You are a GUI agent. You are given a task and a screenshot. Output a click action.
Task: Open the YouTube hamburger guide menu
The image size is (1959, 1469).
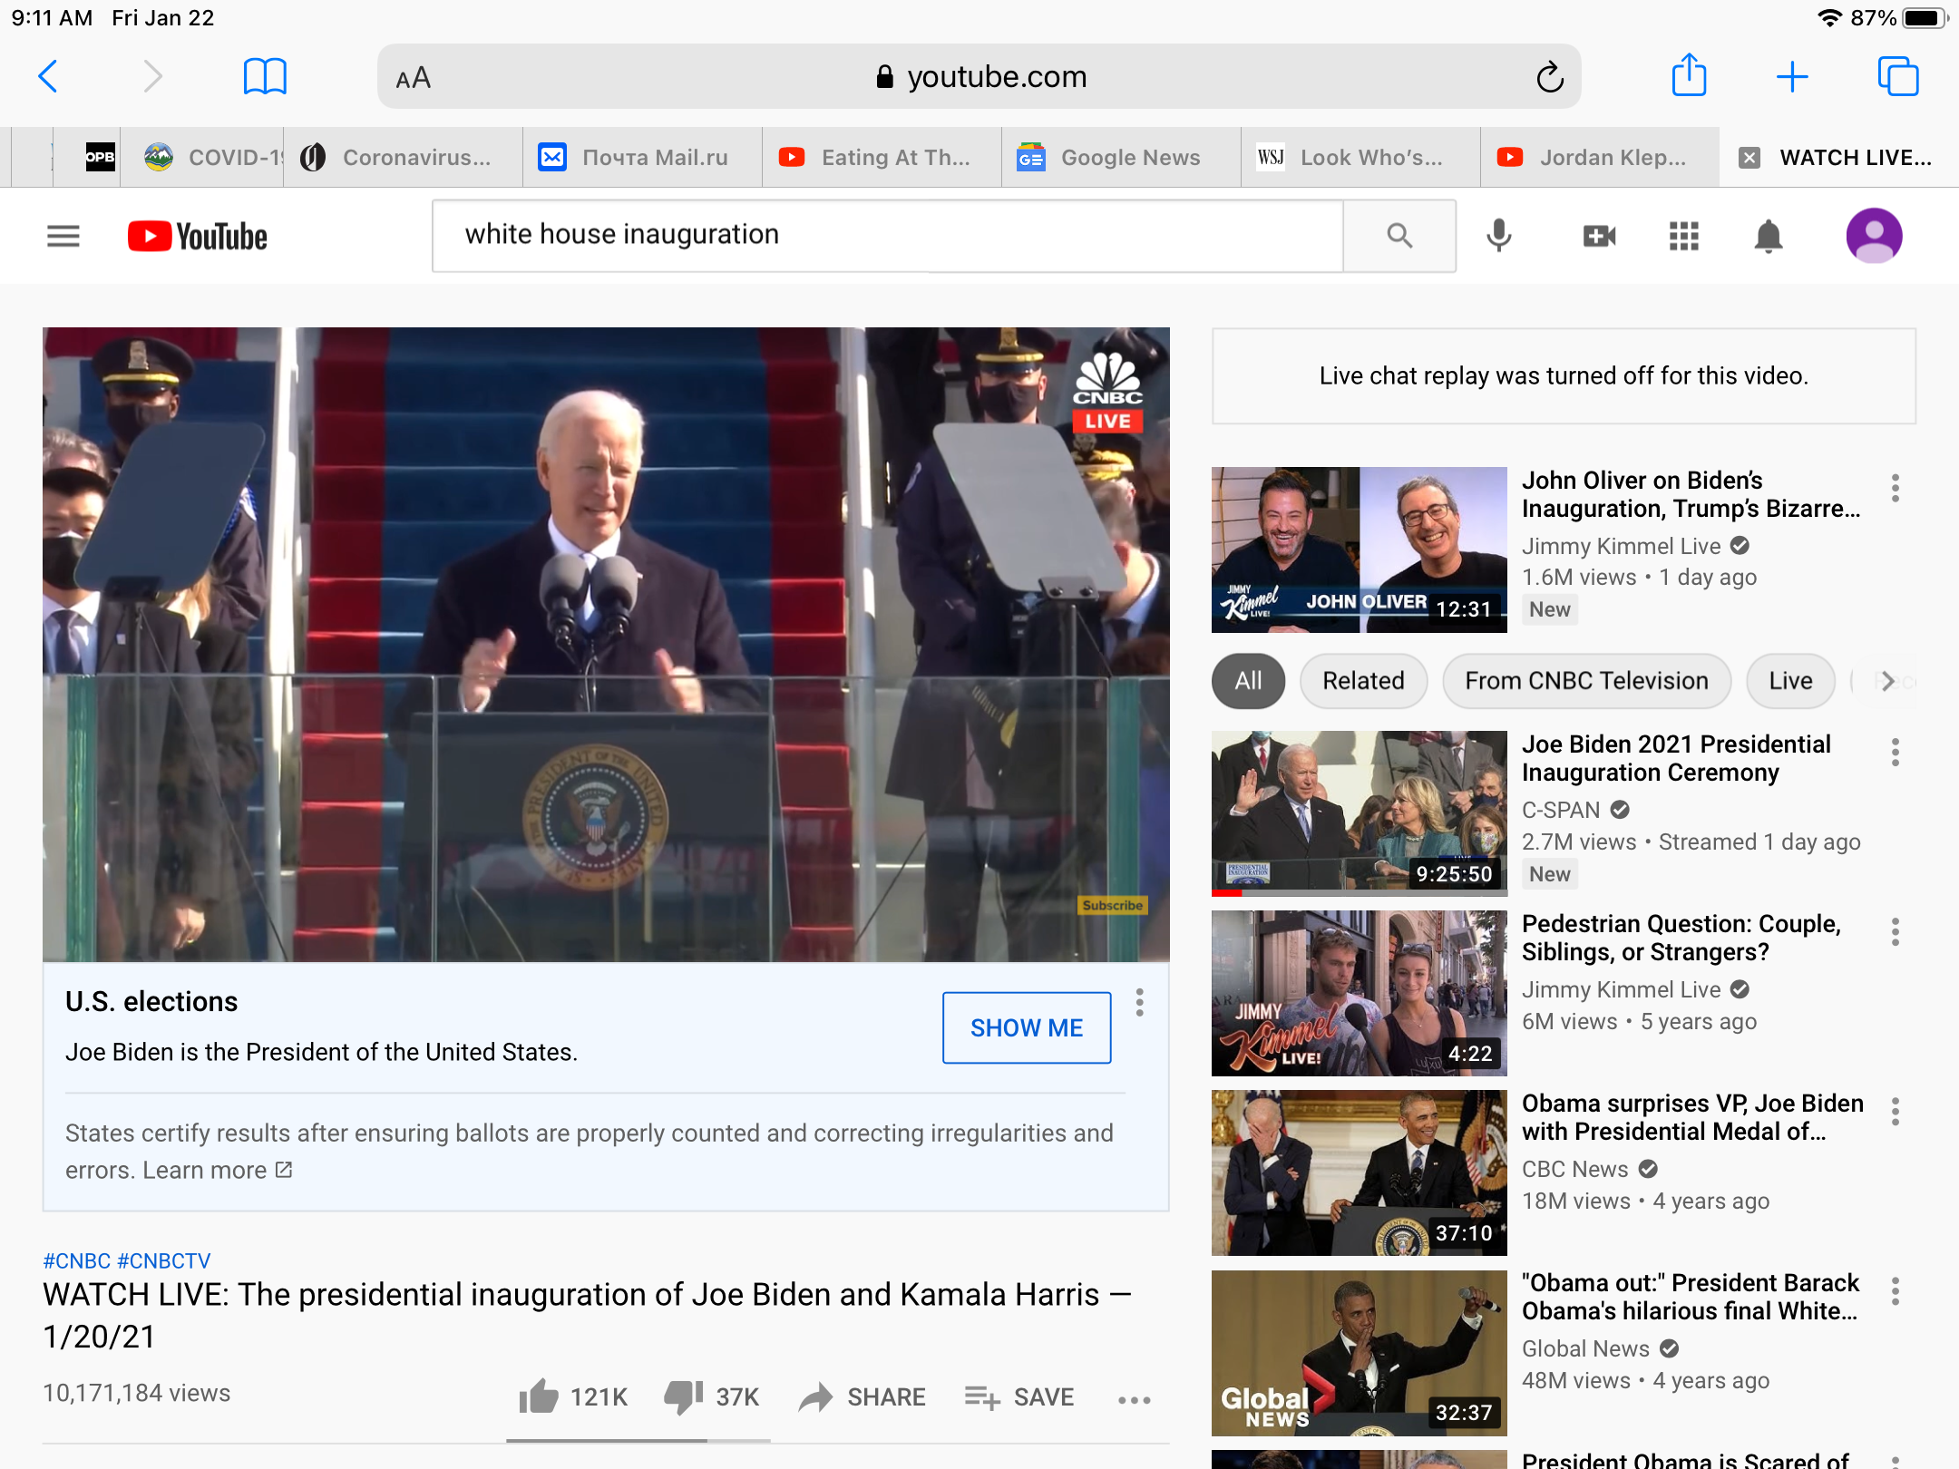pos(63,237)
